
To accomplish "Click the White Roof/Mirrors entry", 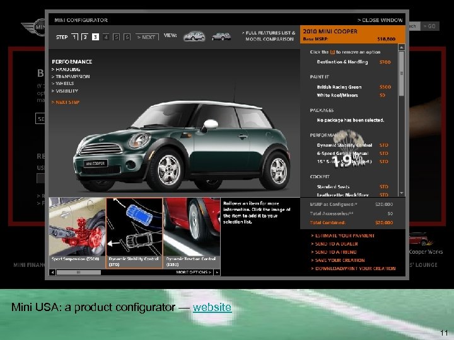I will [351, 95].
